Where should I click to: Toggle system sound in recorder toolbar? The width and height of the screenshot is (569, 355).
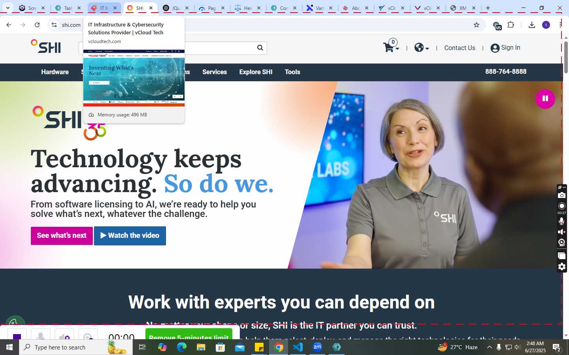tap(561, 232)
